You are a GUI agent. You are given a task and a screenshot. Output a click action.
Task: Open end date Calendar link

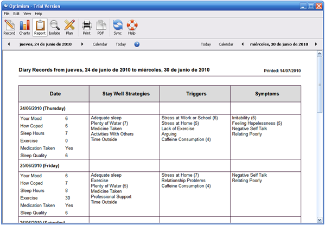pyautogui.click(x=226, y=44)
